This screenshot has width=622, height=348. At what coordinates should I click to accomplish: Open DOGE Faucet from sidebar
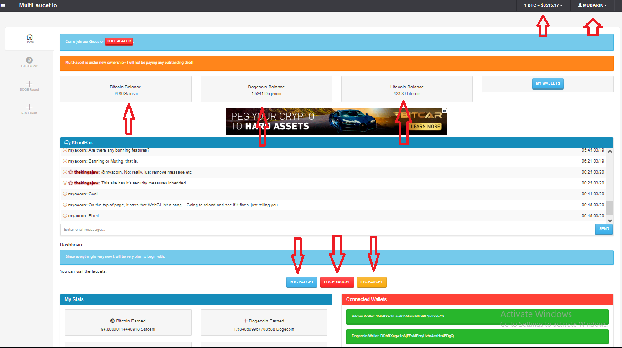point(30,86)
